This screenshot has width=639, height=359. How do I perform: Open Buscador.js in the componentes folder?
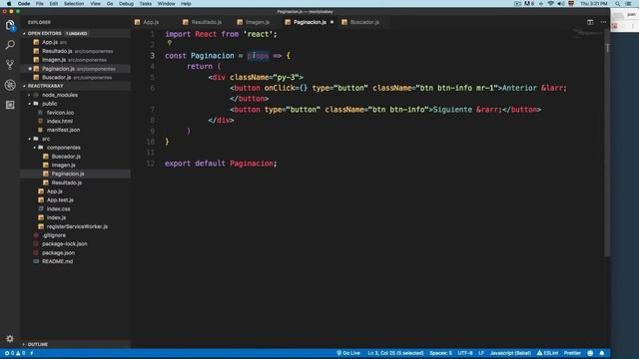[x=66, y=157]
